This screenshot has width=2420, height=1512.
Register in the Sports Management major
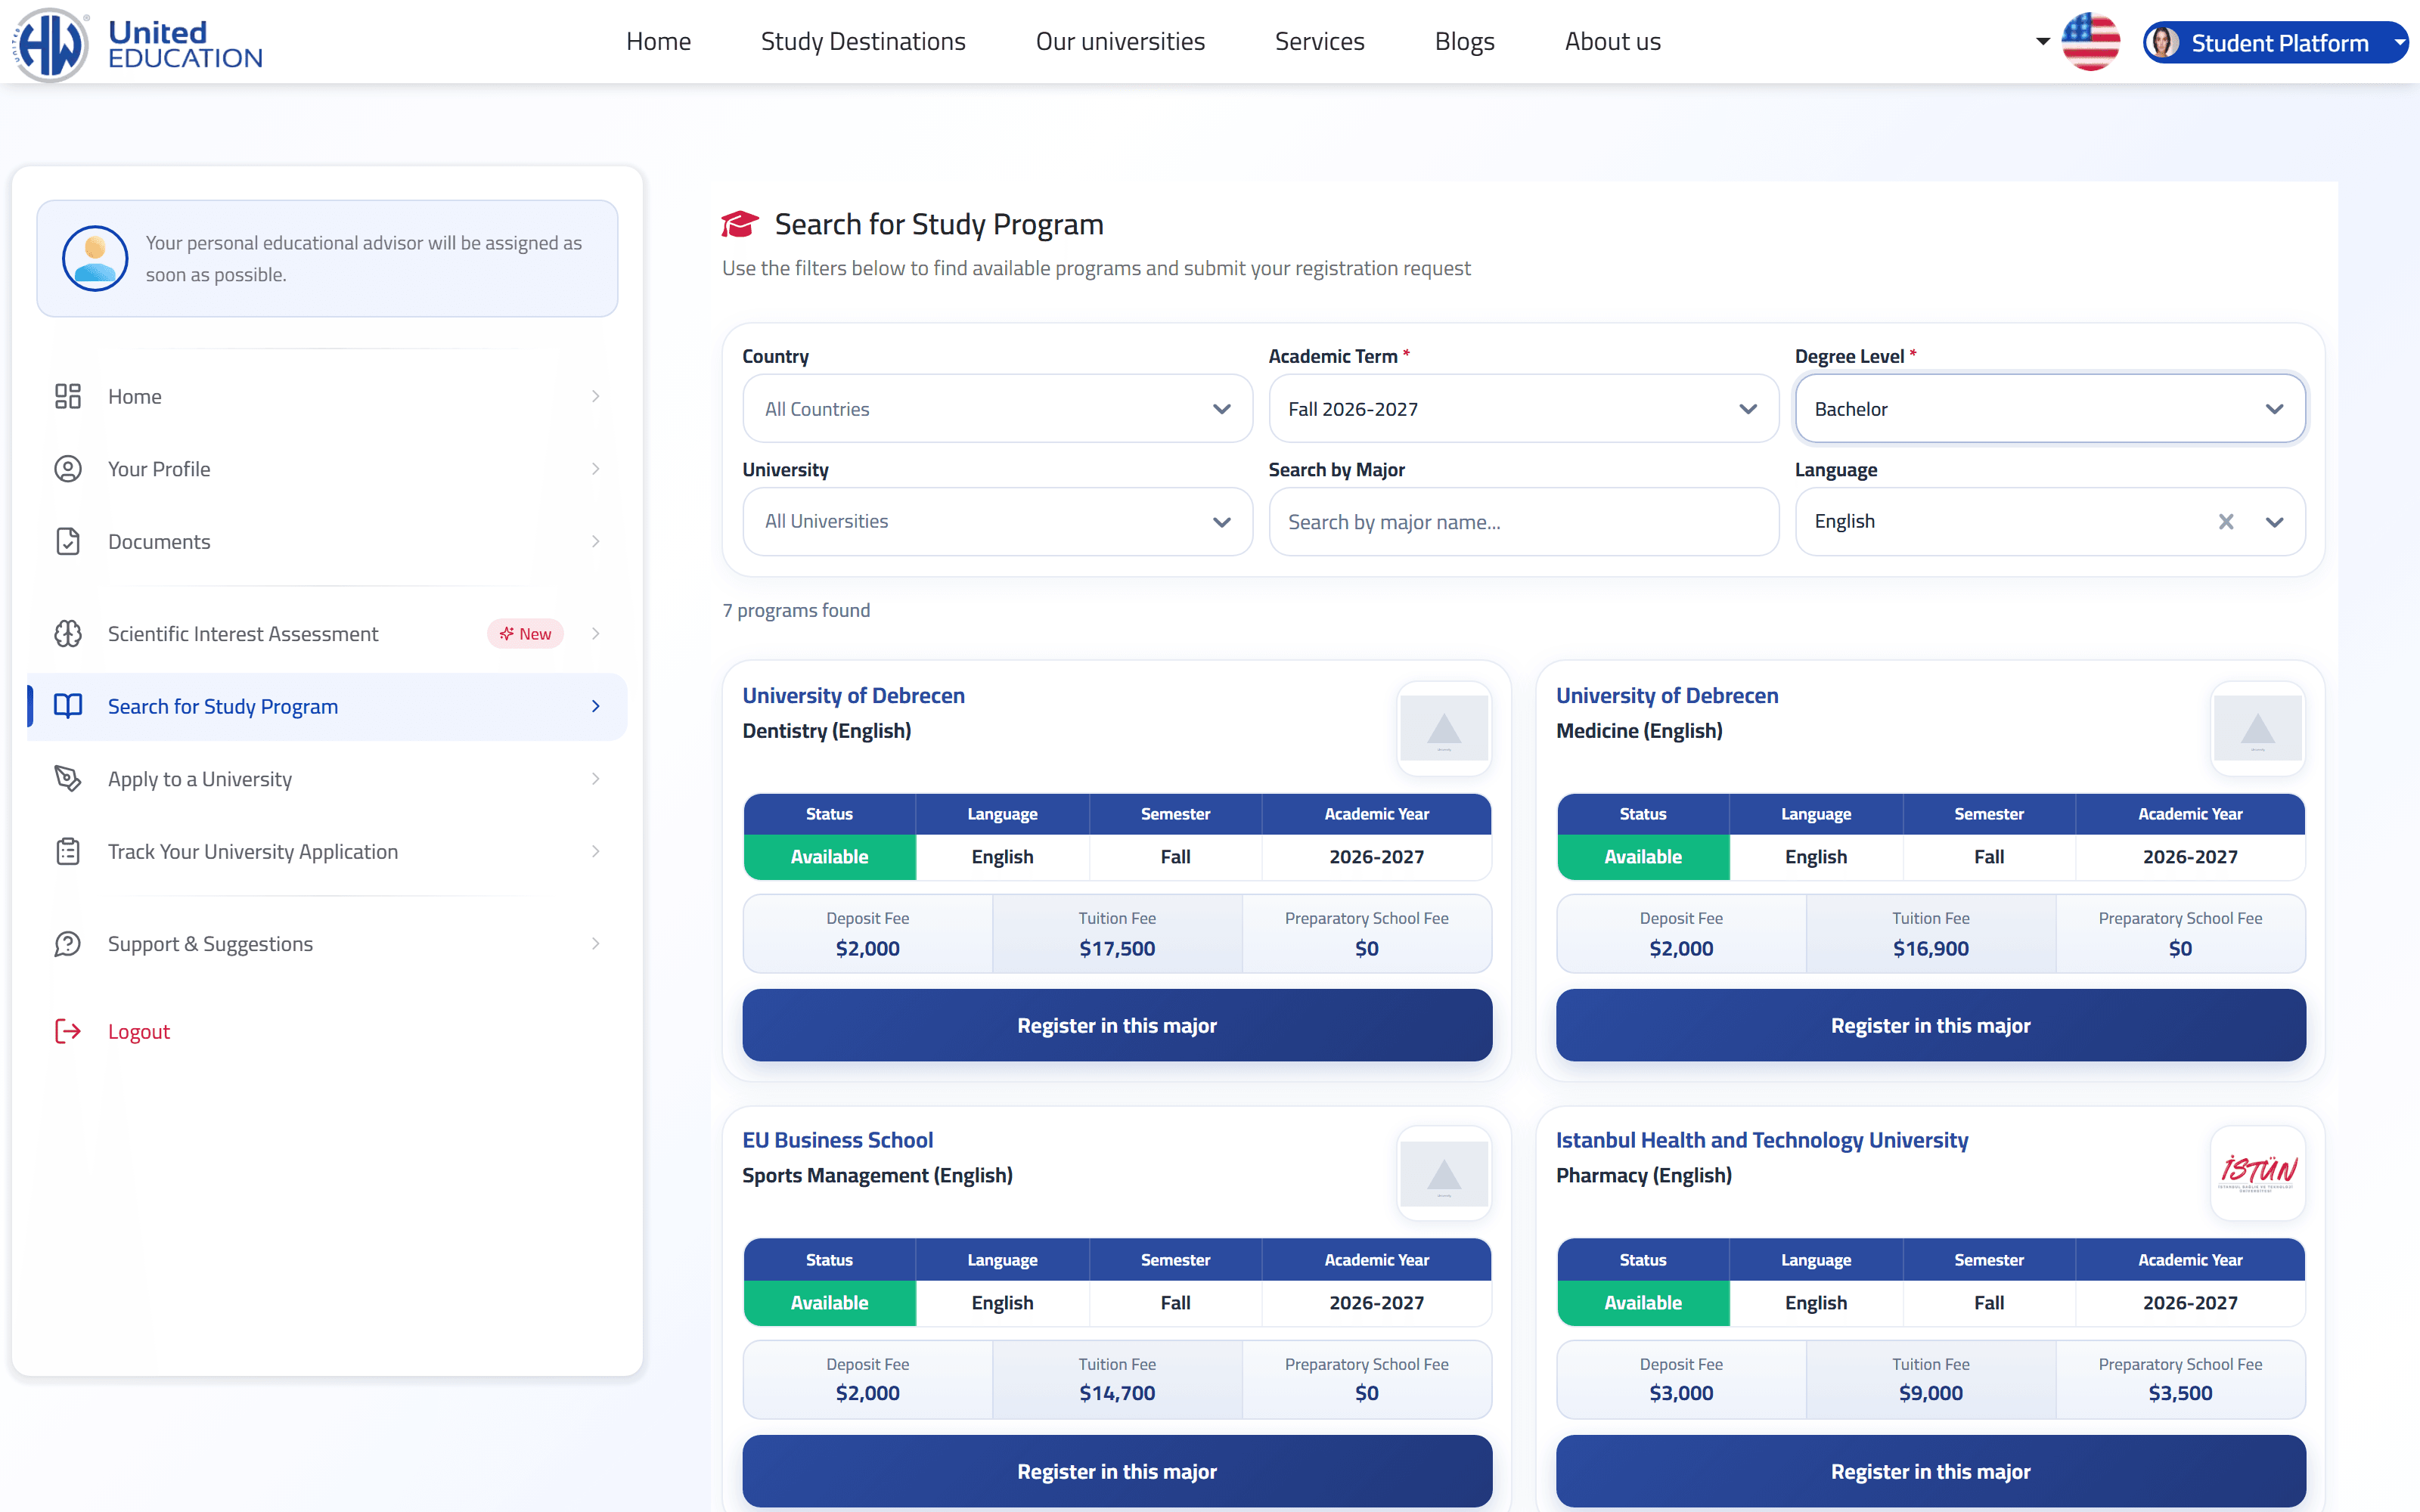[1117, 1471]
